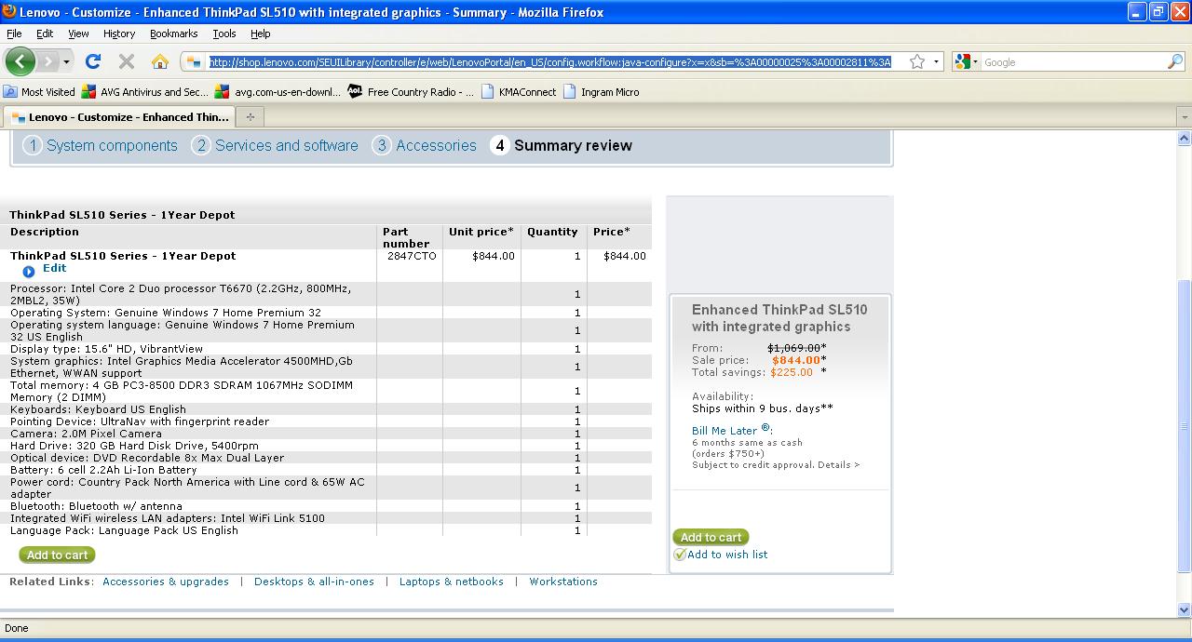Viewport: 1192px width, 642px height.
Task: Click the wish list checkmark icon
Action: pos(680,555)
